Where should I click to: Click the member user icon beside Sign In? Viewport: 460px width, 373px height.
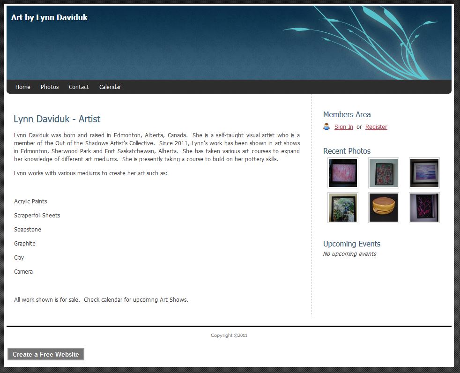click(326, 127)
